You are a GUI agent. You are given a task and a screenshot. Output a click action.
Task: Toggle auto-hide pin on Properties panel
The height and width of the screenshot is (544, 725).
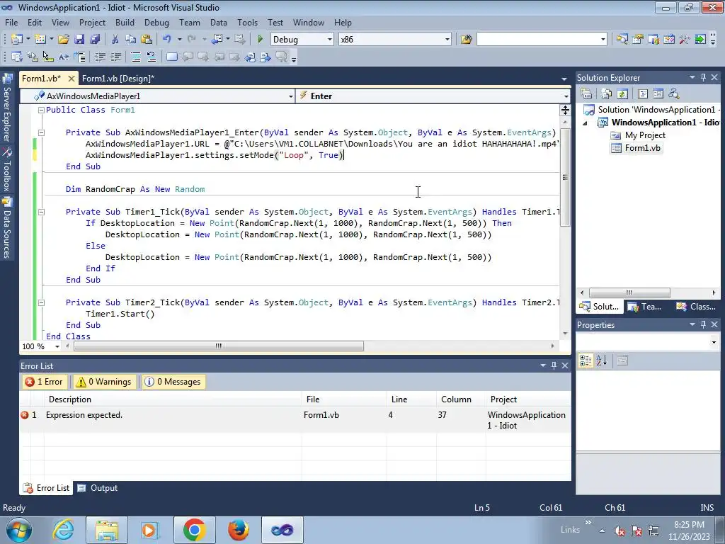coord(703,324)
